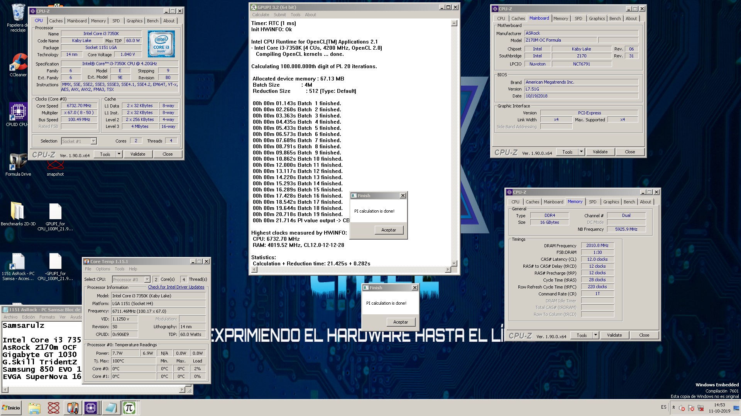Click the Z170M OC Formula model field

[x=560, y=40]
